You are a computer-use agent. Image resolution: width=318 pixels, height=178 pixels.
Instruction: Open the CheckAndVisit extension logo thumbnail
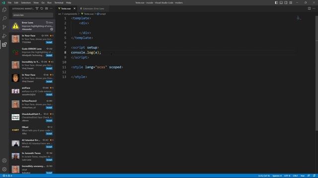tap(15, 117)
